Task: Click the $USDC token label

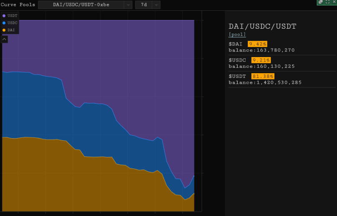Action: pyautogui.click(x=237, y=60)
